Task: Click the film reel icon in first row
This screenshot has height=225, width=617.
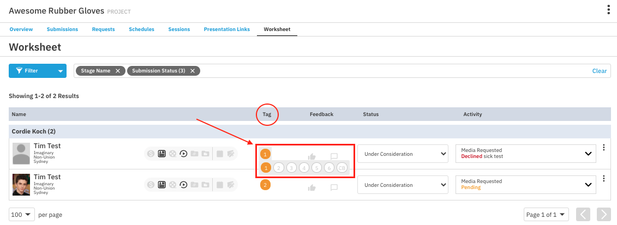Action: click(172, 154)
